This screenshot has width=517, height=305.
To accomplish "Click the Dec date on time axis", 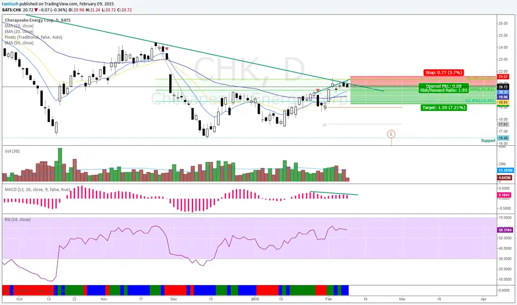I will coord(174,299).
